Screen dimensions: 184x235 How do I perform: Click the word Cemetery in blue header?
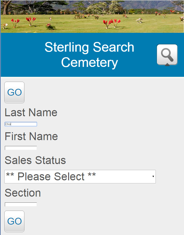coord(89,62)
